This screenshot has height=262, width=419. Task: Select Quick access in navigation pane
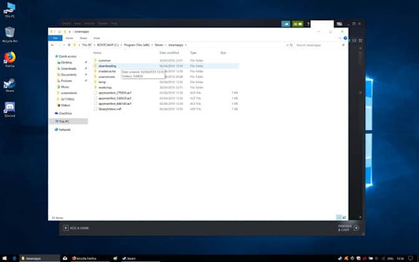67,56
